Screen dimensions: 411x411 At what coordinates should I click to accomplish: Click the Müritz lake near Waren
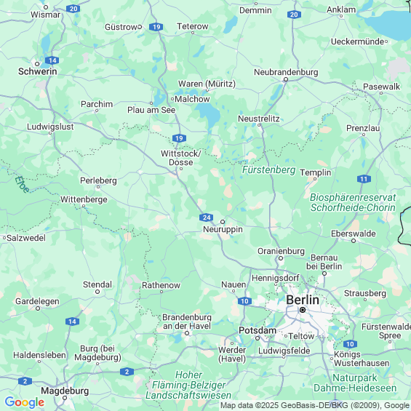[x=210, y=114]
